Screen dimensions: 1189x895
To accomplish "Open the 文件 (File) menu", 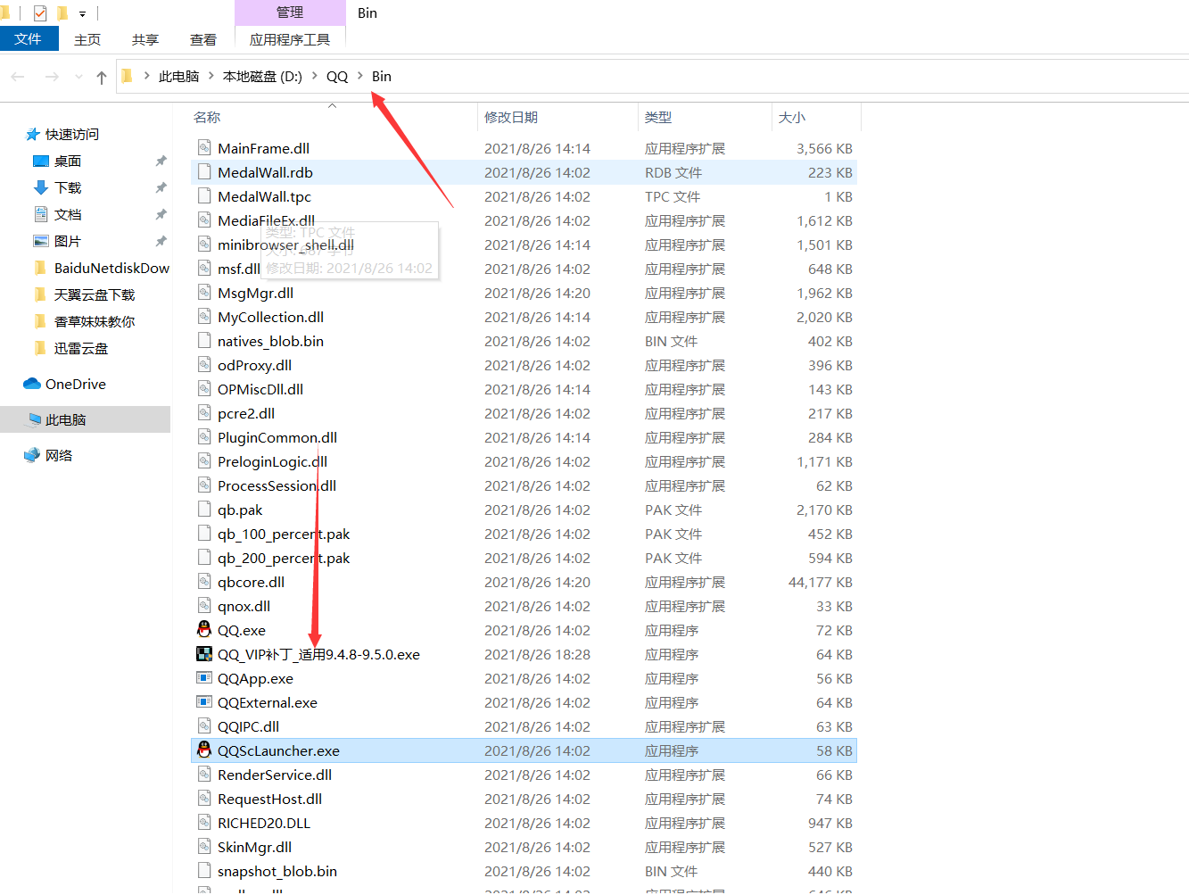I will pyautogui.click(x=29, y=38).
